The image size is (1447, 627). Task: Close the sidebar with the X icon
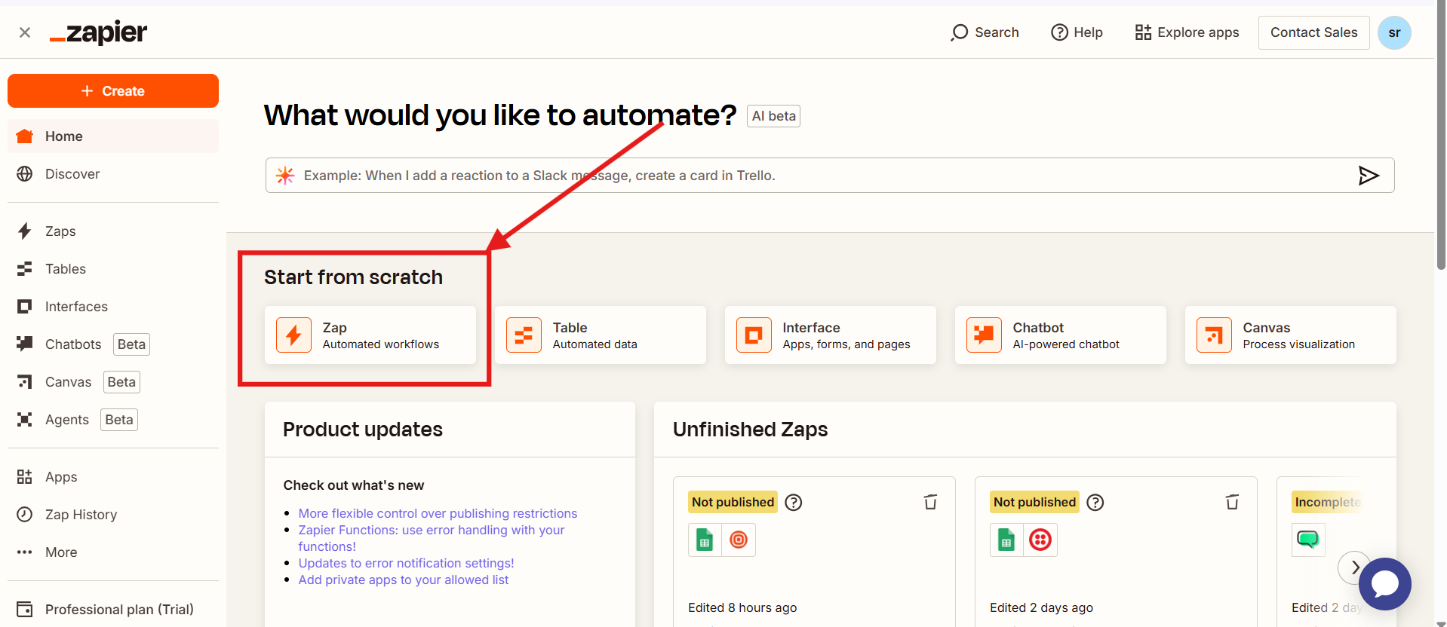click(x=25, y=32)
